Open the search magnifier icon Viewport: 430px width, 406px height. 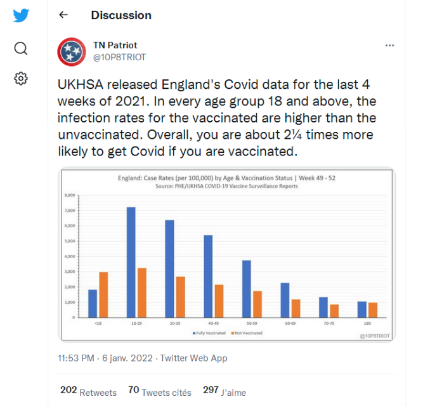point(21,49)
